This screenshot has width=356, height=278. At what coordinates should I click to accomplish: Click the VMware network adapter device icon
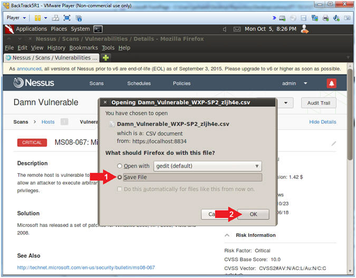click(315, 18)
